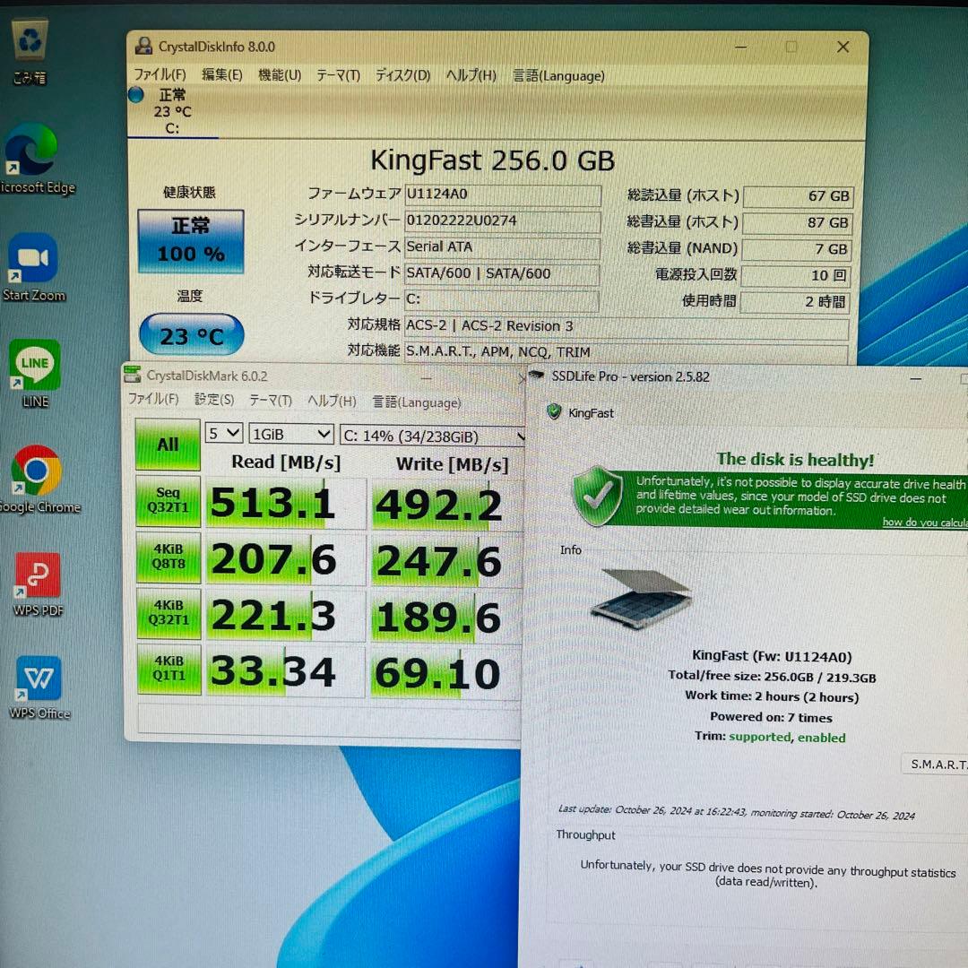Open the 言語(Language) menu in CrystalDiskMark
The image size is (968, 968).
pyautogui.click(x=416, y=402)
